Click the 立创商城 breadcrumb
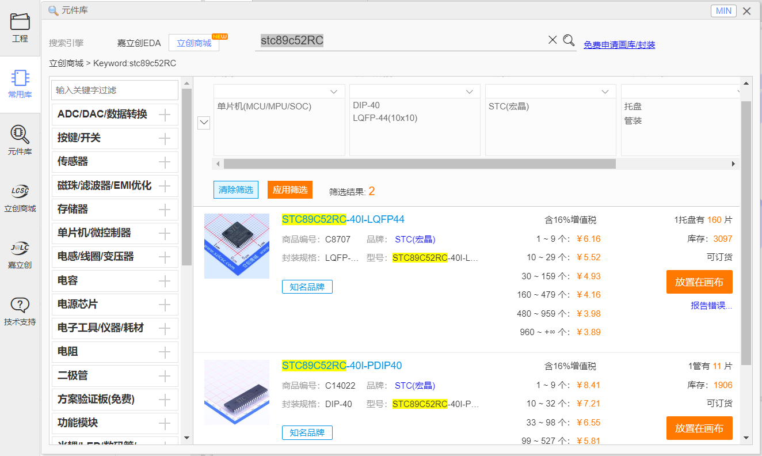Viewport: 762px width, 456px height. (x=66, y=63)
